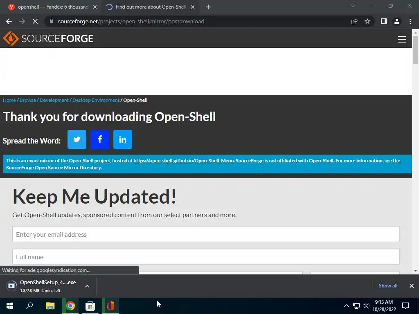Show hidden system tray icons
419x314 pixels.
coord(346,306)
